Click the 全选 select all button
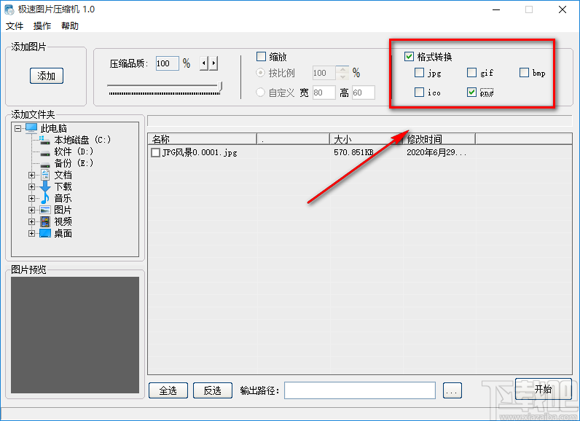Screen dimensions: 580x421 [x=168, y=390]
